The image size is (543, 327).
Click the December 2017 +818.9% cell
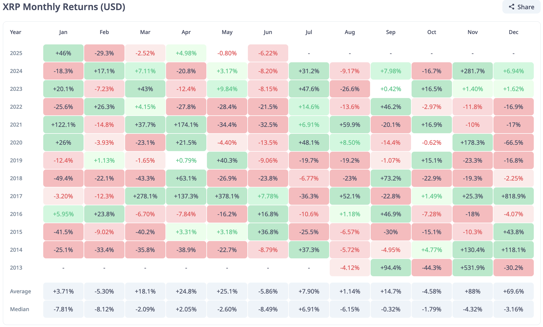513,196
